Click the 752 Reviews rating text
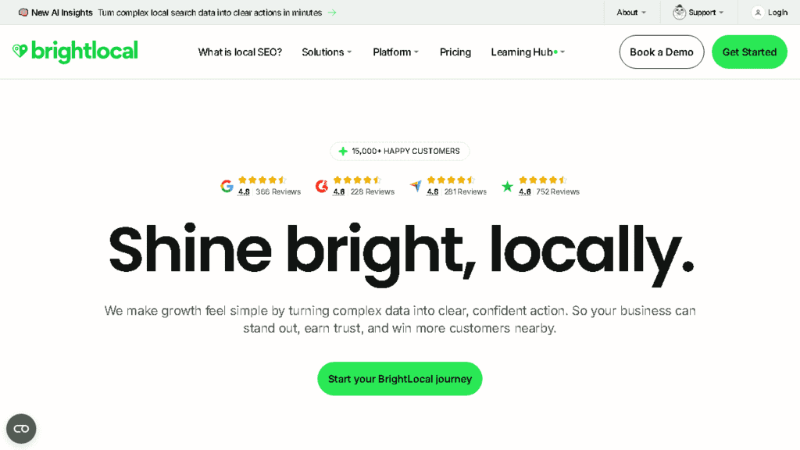 558,192
